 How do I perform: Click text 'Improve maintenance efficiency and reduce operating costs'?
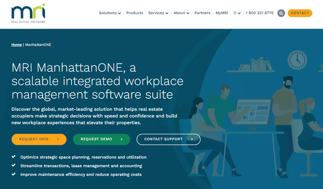coord(81,174)
